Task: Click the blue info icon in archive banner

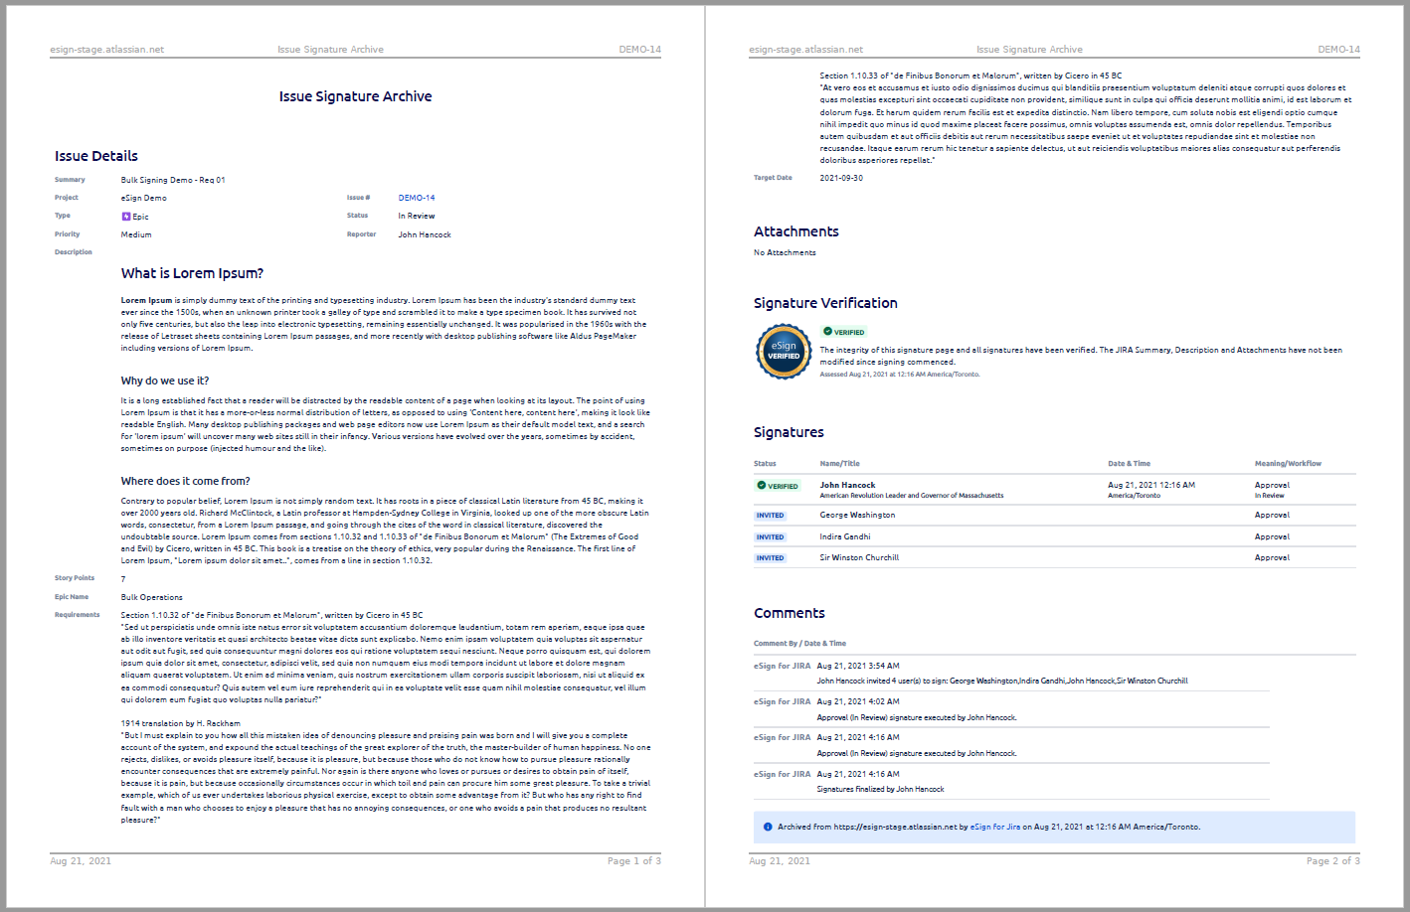Action: pos(768,827)
